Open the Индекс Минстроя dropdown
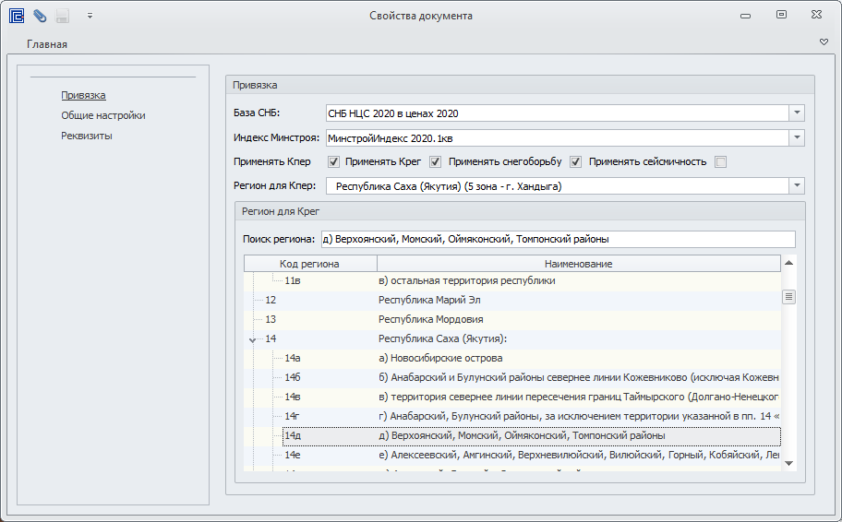 [x=797, y=137]
